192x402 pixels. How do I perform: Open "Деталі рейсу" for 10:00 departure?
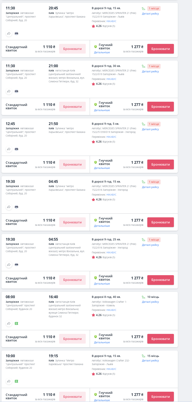pos(150,361)
